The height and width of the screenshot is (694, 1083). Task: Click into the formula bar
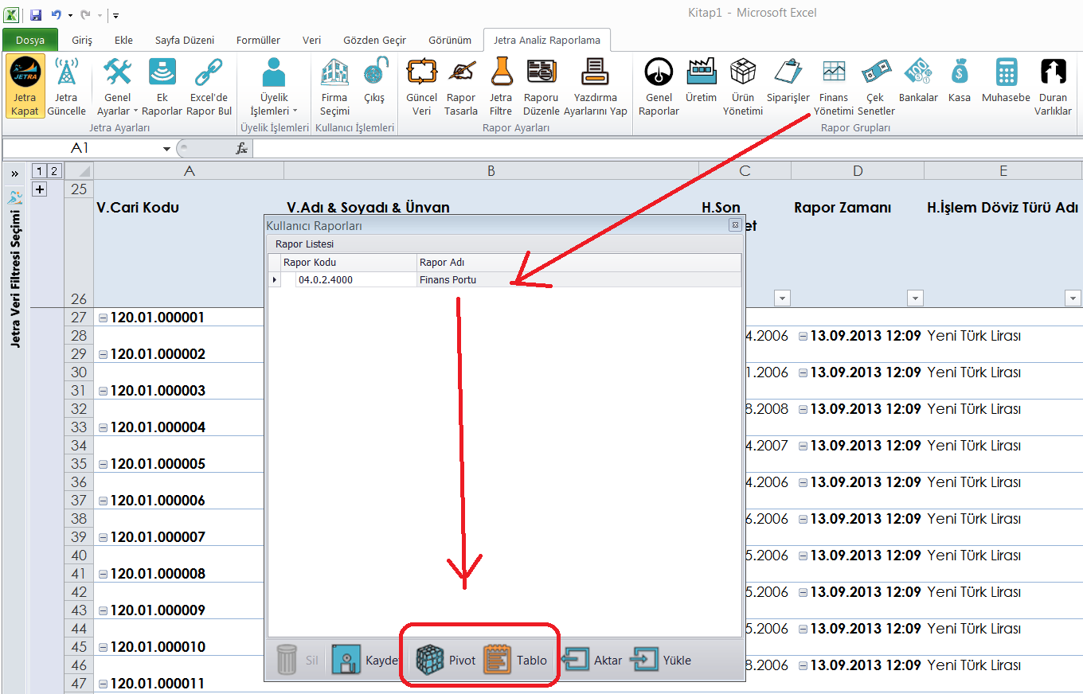coord(667,149)
